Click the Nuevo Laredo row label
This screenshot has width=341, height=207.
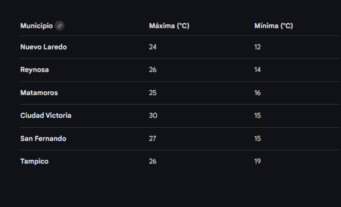[43, 47]
